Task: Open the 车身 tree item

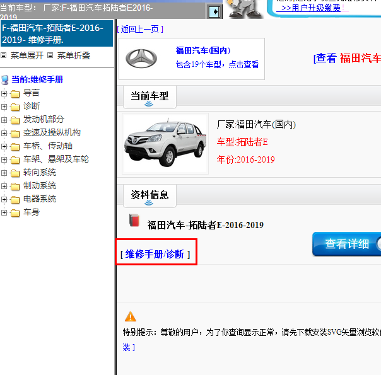Action: [32, 212]
